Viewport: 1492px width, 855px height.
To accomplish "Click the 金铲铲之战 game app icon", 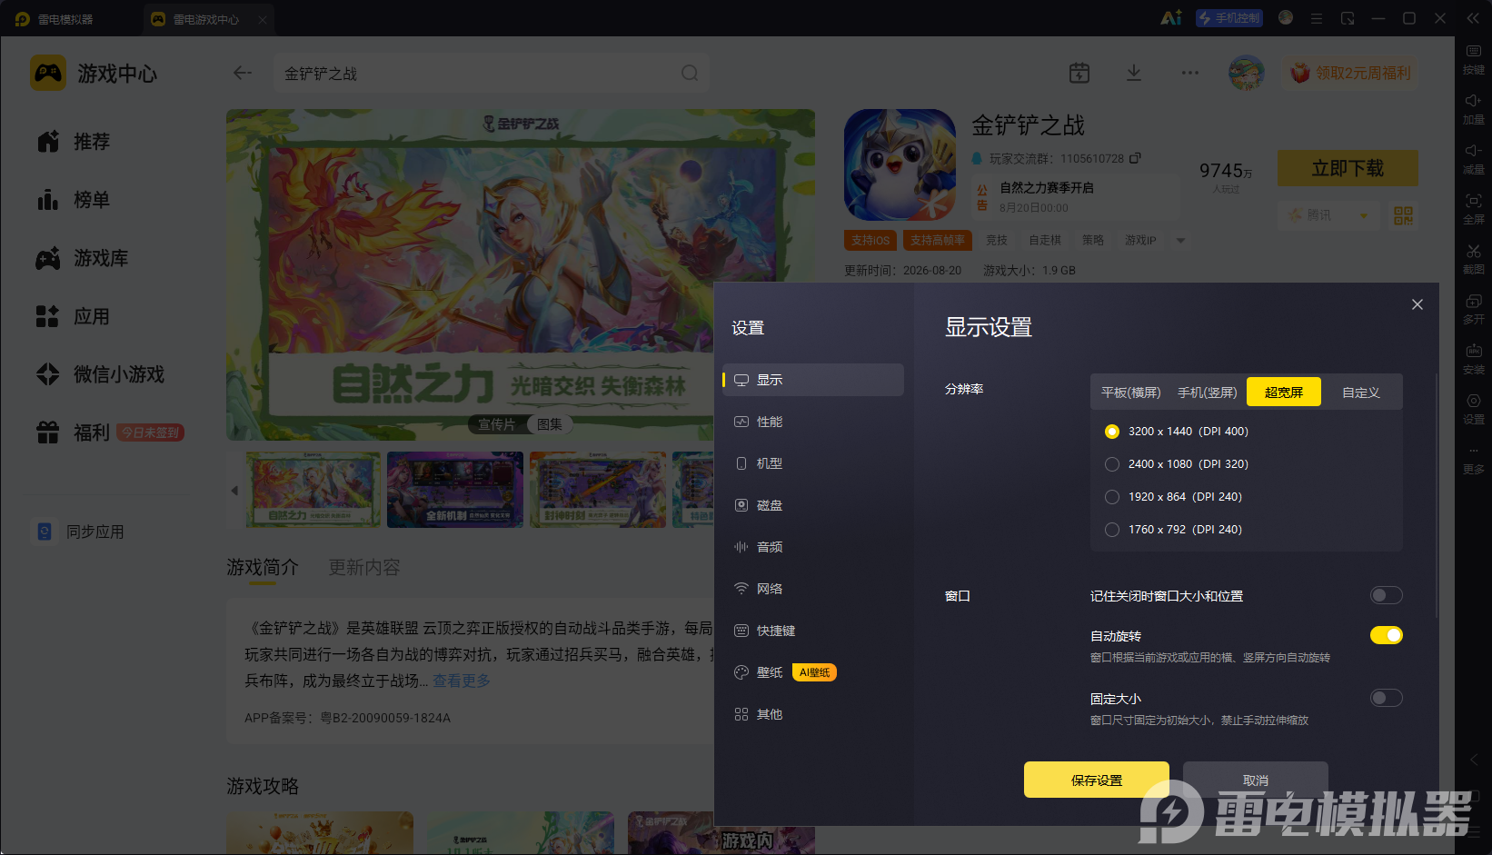I will click(x=900, y=164).
